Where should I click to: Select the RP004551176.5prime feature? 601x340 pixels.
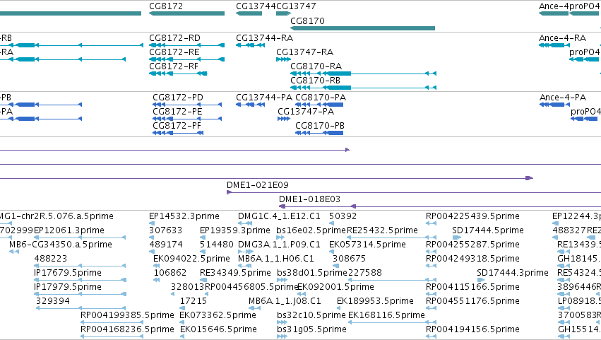coord(431,308)
